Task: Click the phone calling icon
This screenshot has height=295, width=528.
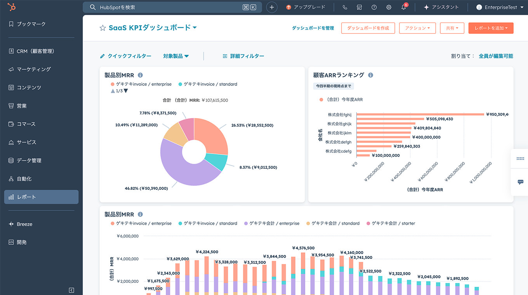Action: pos(345,7)
